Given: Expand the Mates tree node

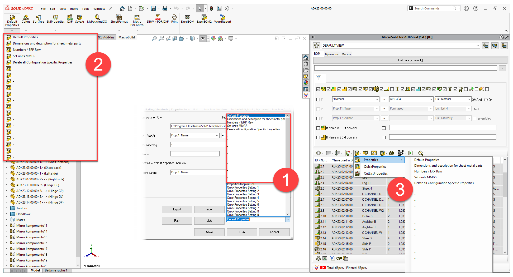Looking at the screenshot, I should click(x=6, y=220).
